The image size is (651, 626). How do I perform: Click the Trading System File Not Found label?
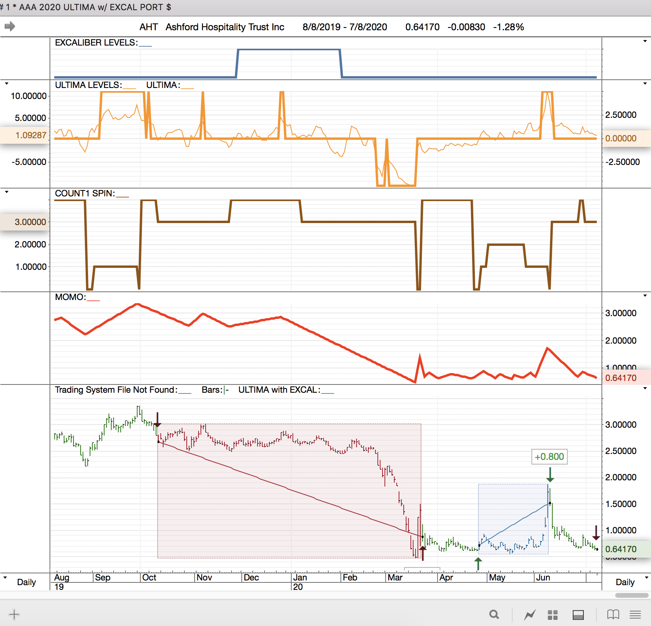point(116,390)
